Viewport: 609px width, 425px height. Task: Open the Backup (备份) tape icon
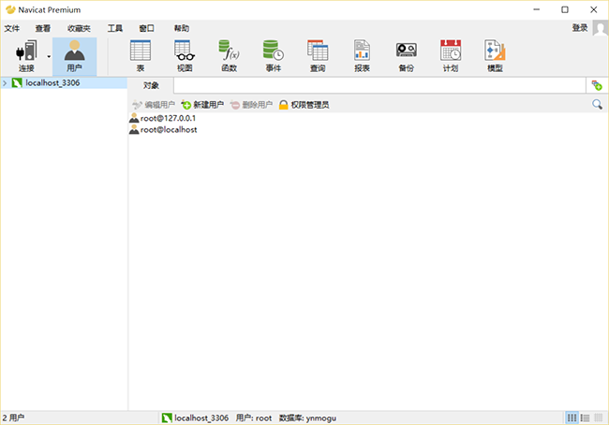(x=407, y=56)
